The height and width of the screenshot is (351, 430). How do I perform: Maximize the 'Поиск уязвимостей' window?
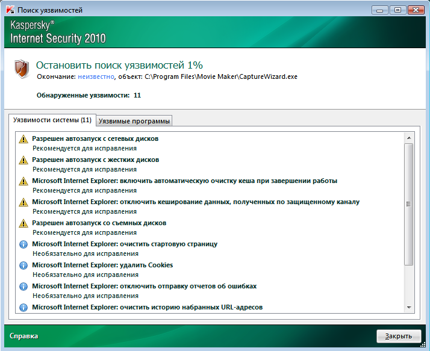pyautogui.click(x=397, y=10)
